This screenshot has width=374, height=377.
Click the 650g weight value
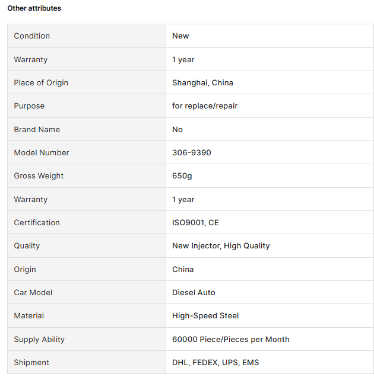coord(182,176)
